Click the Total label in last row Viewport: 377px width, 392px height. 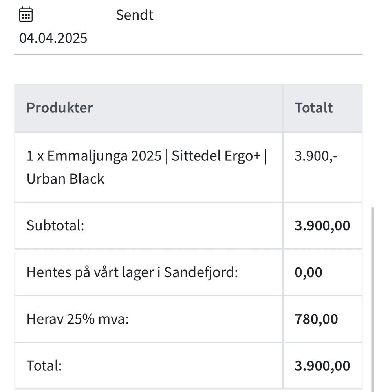(x=44, y=366)
